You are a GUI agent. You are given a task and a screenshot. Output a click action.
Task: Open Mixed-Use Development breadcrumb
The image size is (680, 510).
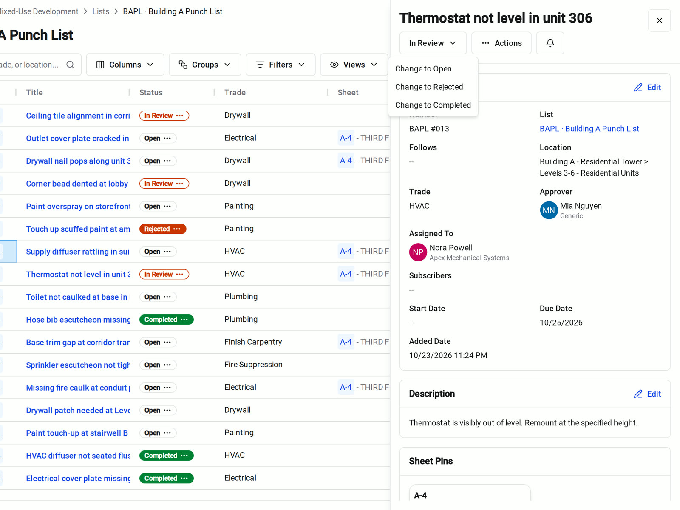[x=39, y=11]
